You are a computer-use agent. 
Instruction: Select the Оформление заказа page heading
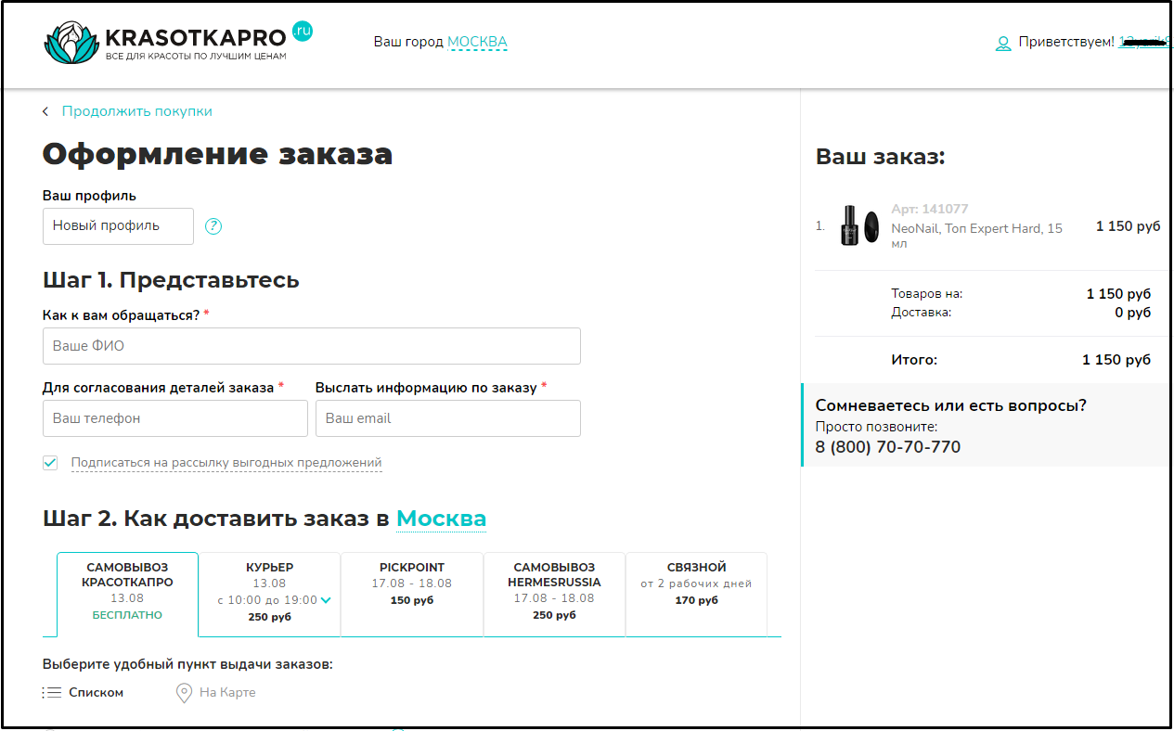pyautogui.click(x=218, y=154)
